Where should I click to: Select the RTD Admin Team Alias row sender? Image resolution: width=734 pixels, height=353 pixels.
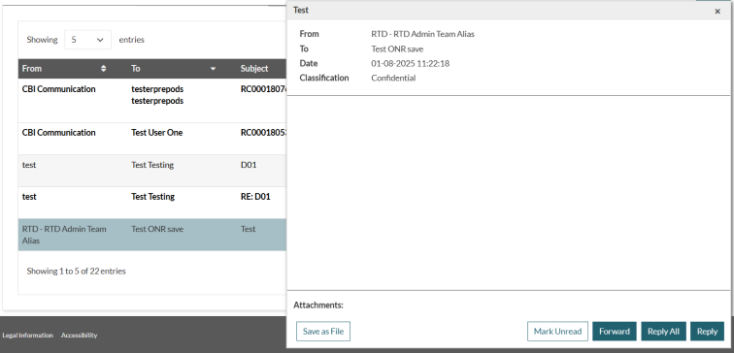[x=64, y=235]
